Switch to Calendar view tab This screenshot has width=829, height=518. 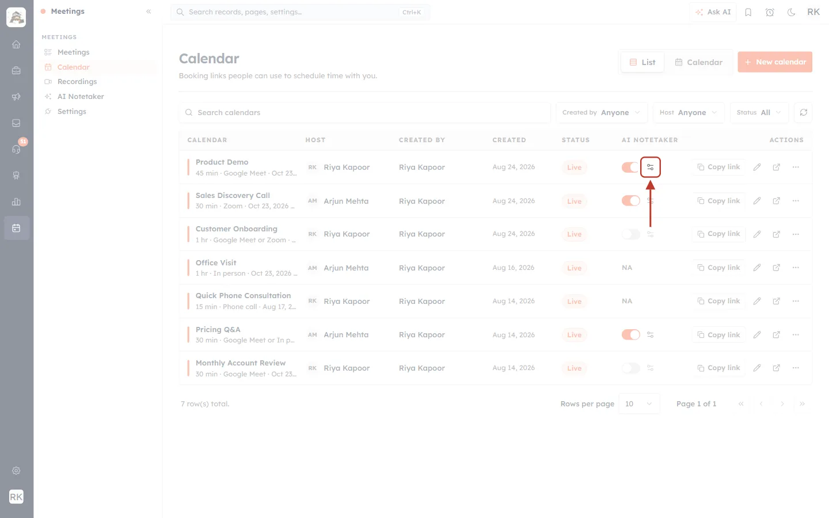click(x=698, y=62)
